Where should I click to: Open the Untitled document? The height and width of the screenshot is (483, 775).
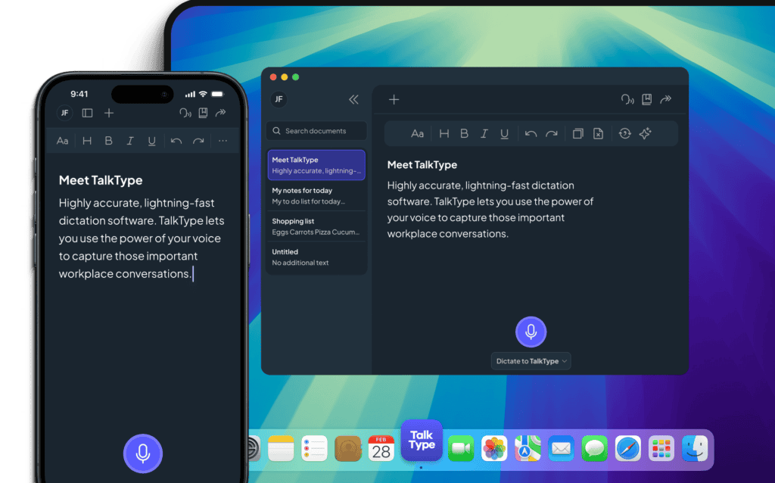(x=316, y=257)
